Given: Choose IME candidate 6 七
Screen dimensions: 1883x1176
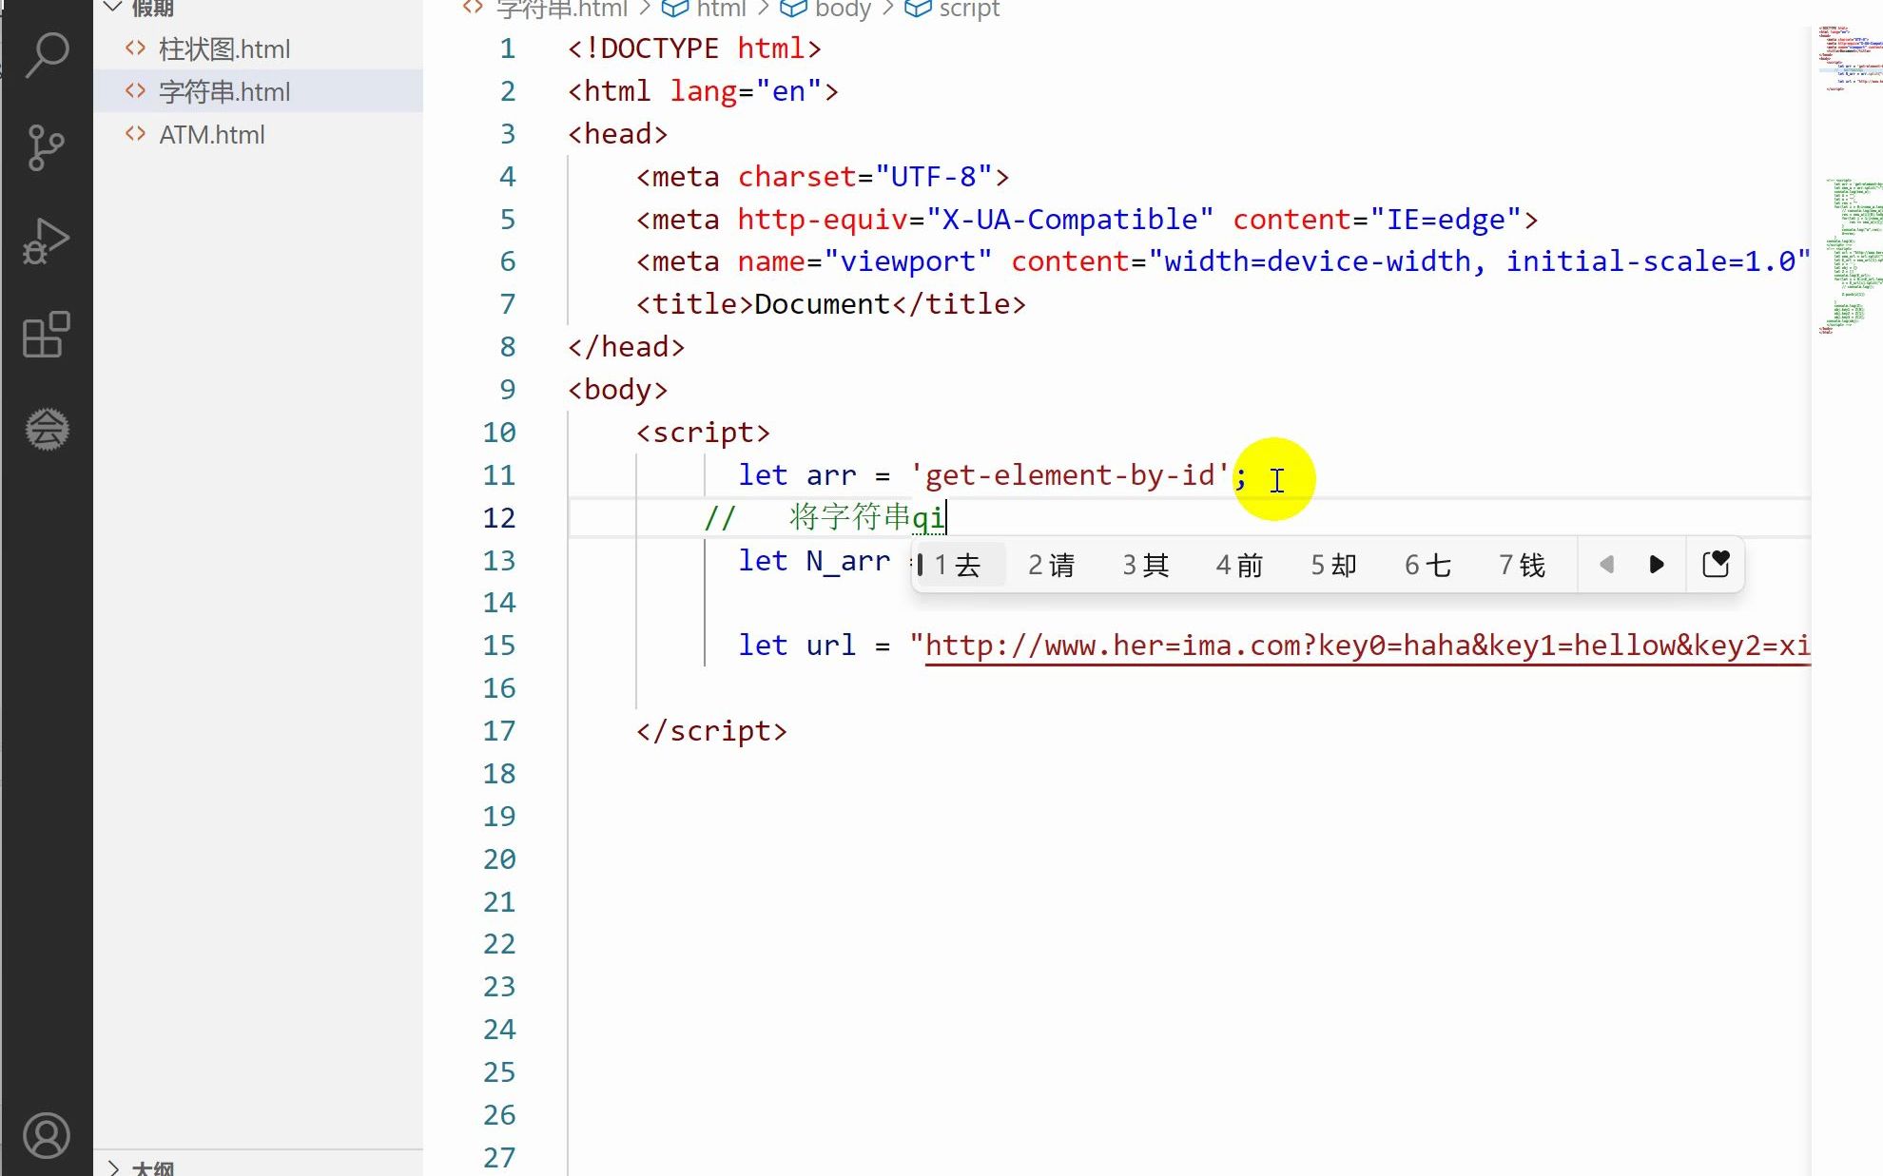Looking at the screenshot, I should pyautogui.click(x=1427, y=565).
